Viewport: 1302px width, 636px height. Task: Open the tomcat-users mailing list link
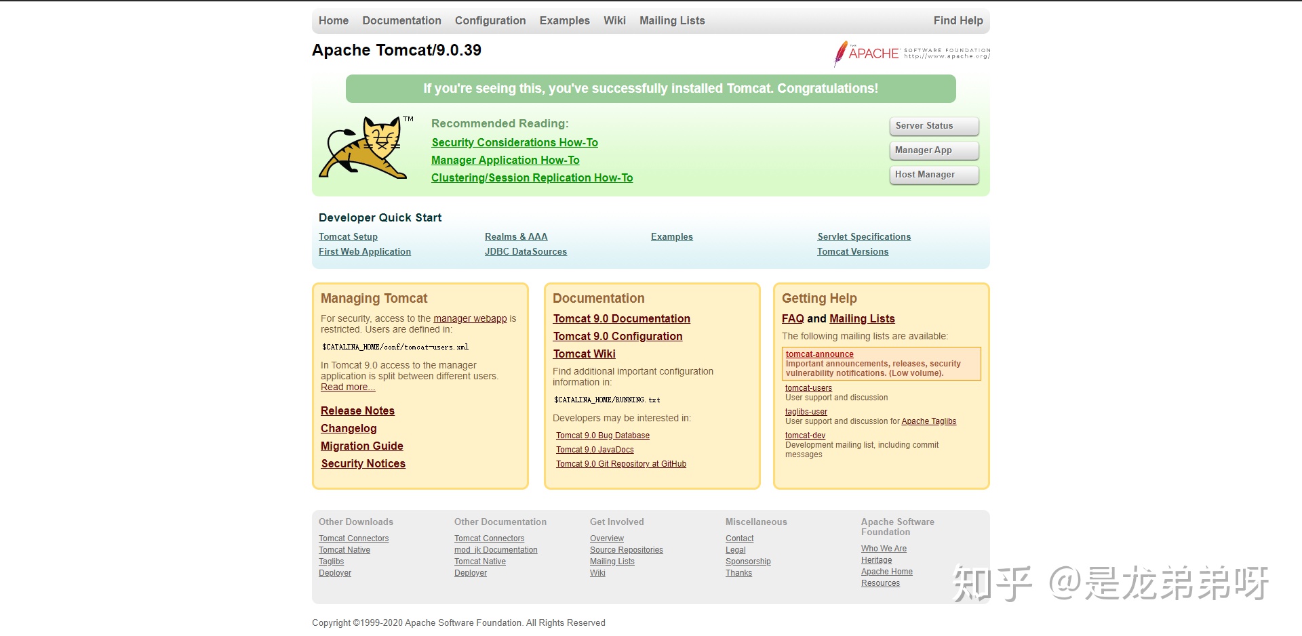tap(808, 389)
